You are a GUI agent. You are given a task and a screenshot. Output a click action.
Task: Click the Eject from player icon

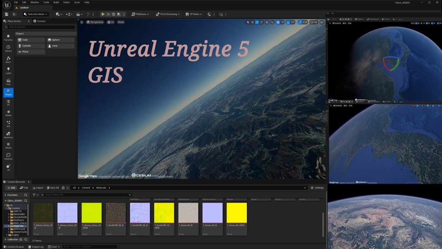[x=118, y=14]
